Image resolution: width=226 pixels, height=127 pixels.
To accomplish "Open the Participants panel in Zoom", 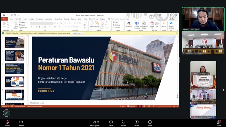I will [x=95, y=123].
